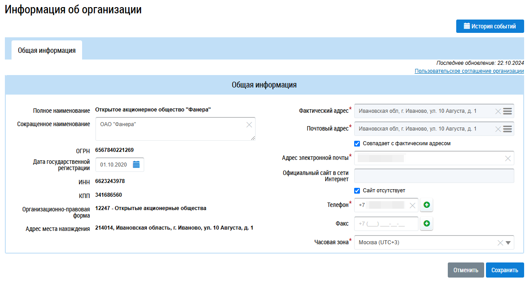The width and height of the screenshot is (529, 282).
Task: Open the actual address menu icon
Action: coord(508,111)
